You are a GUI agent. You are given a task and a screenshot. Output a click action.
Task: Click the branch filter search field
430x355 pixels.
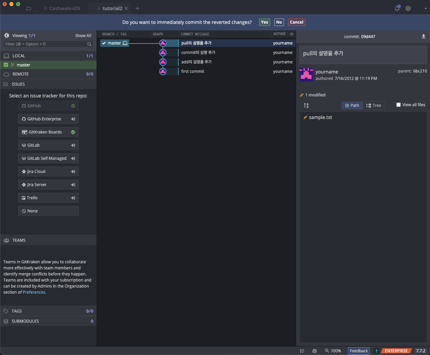(45, 44)
